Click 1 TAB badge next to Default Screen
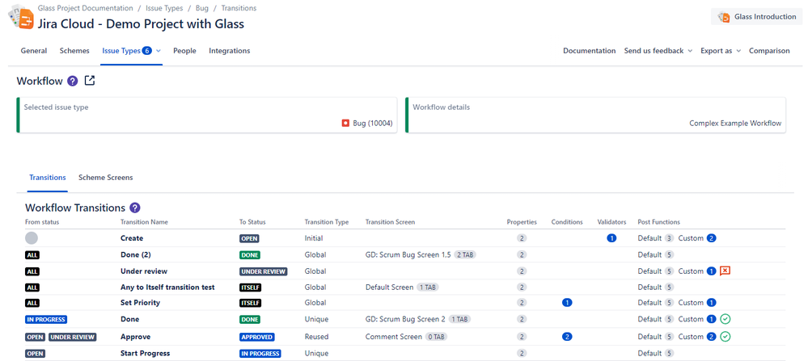The width and height of the screenshot is (808, 361). (x=427, y=287)
